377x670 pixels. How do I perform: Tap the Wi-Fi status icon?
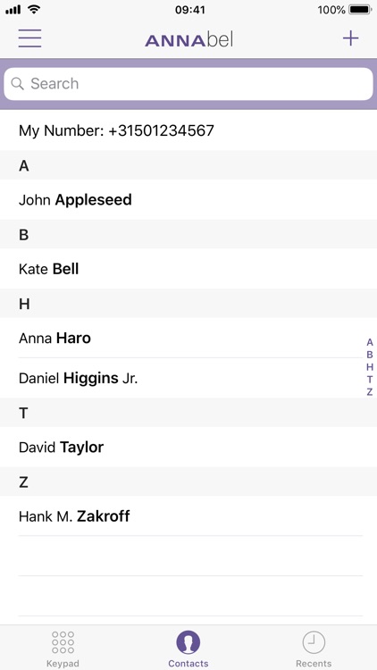tap(33, 9)
